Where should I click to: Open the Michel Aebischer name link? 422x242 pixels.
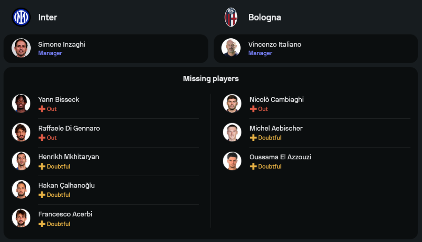pyautogui.click(x=276, y=128)
